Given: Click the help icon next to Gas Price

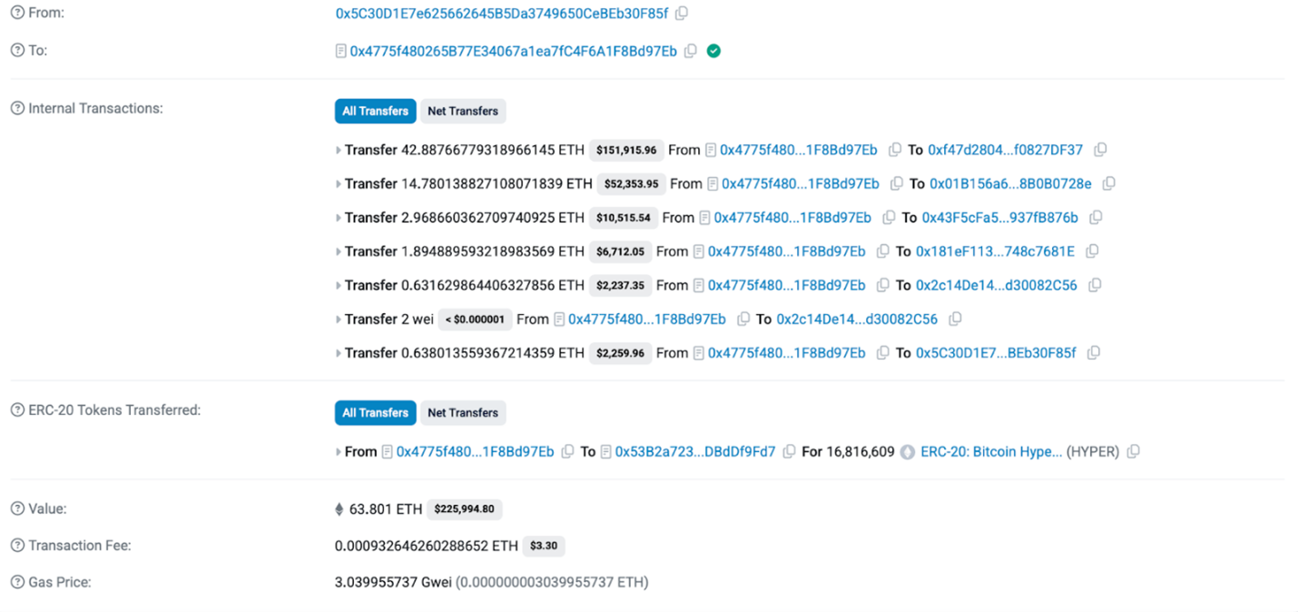Looking at the screenshot, I should pyautogui.click(x=17, y=582).
